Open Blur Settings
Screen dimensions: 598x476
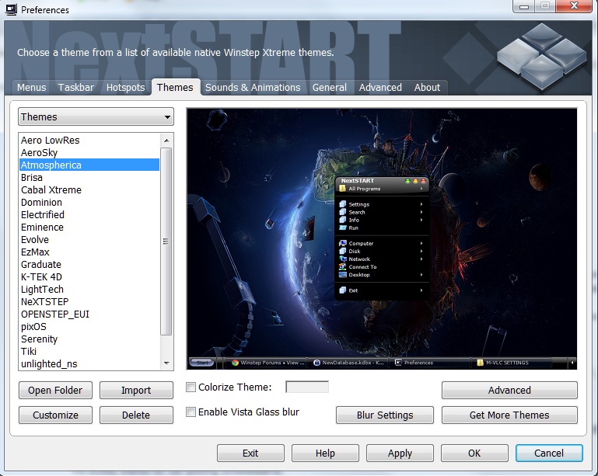pyautogui.click(x=384, y=415)
